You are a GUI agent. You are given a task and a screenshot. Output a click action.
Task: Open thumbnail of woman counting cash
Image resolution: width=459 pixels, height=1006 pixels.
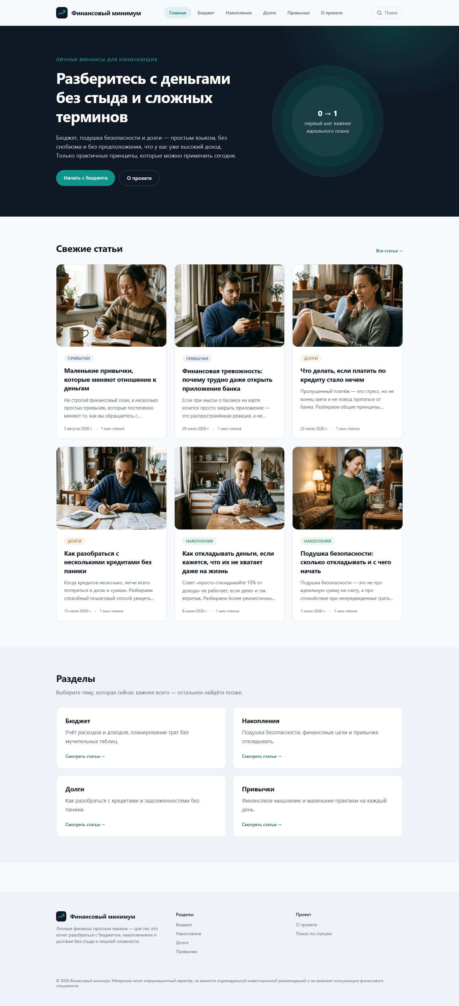[229, 488]
